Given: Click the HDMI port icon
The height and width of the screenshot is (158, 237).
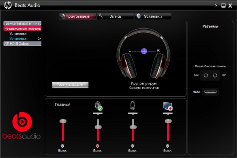Looking at the screenshot, I should click(x=210, y=92).
